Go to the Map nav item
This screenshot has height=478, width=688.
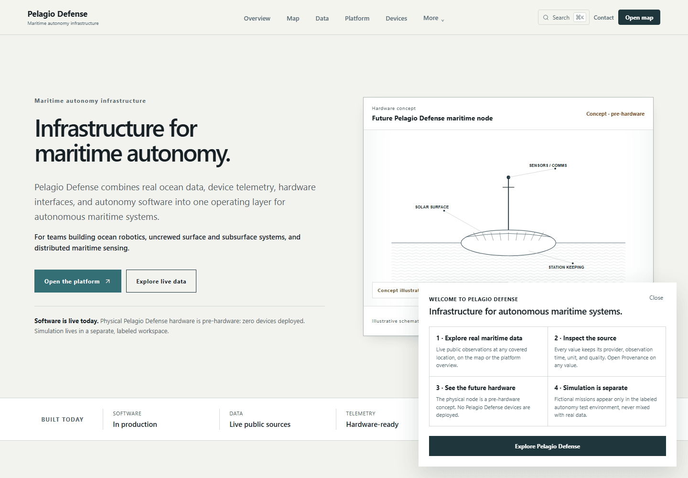pos(293,18)
